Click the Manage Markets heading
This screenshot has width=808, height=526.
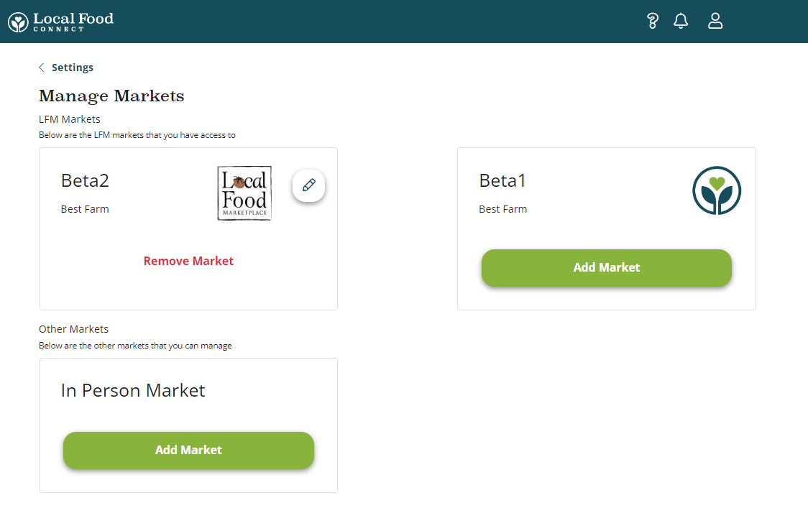pos(111,96)
